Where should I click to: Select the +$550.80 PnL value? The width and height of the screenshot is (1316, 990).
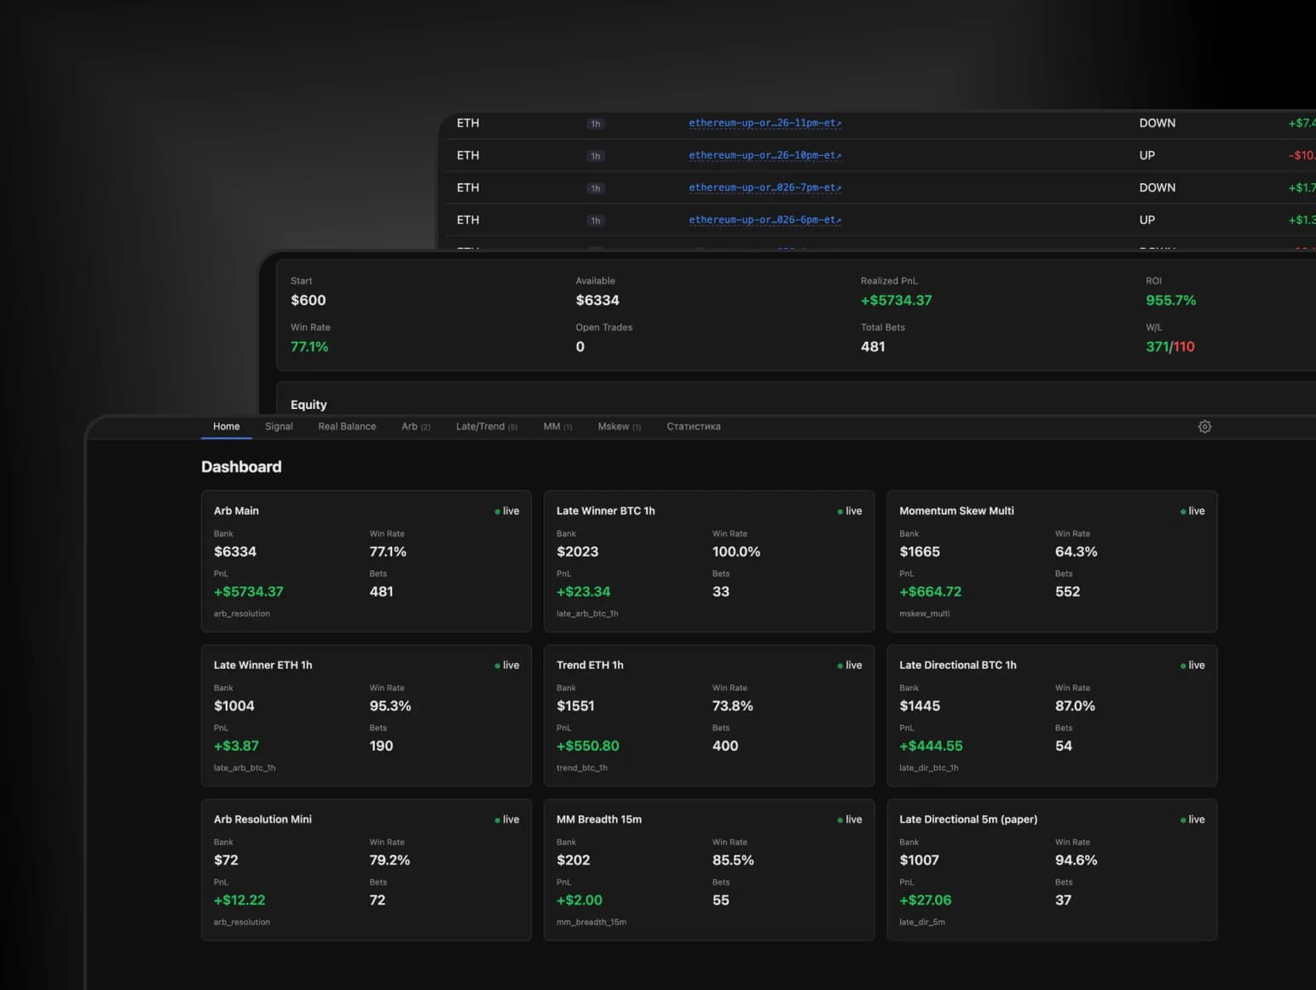coord(588,745)
